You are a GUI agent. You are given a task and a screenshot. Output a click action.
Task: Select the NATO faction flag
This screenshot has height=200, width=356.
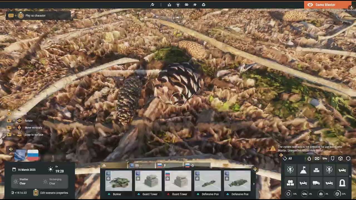point(20,155)
